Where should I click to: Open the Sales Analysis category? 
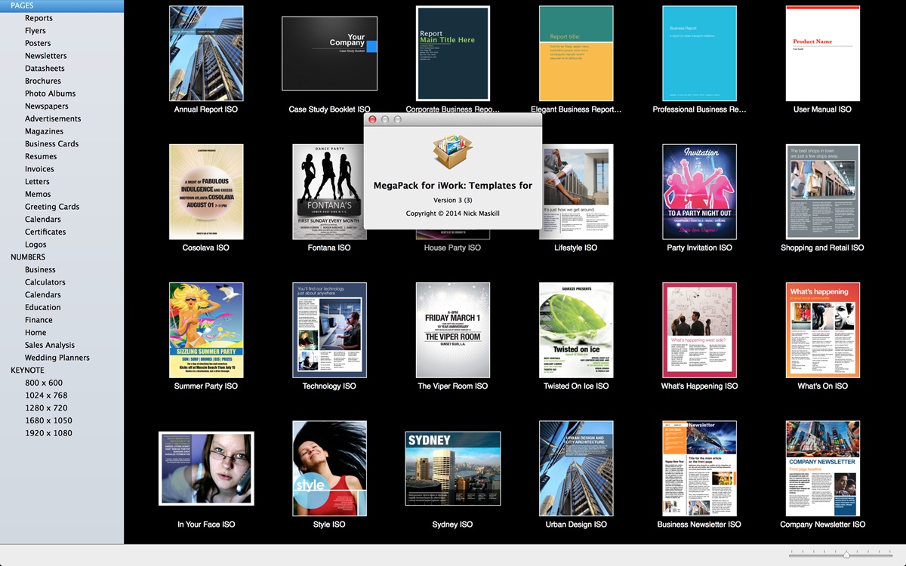(50, 345)
